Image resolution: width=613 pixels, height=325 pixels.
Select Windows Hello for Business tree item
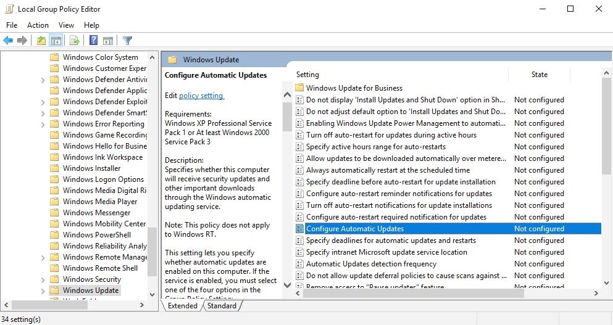coord(105,146)
